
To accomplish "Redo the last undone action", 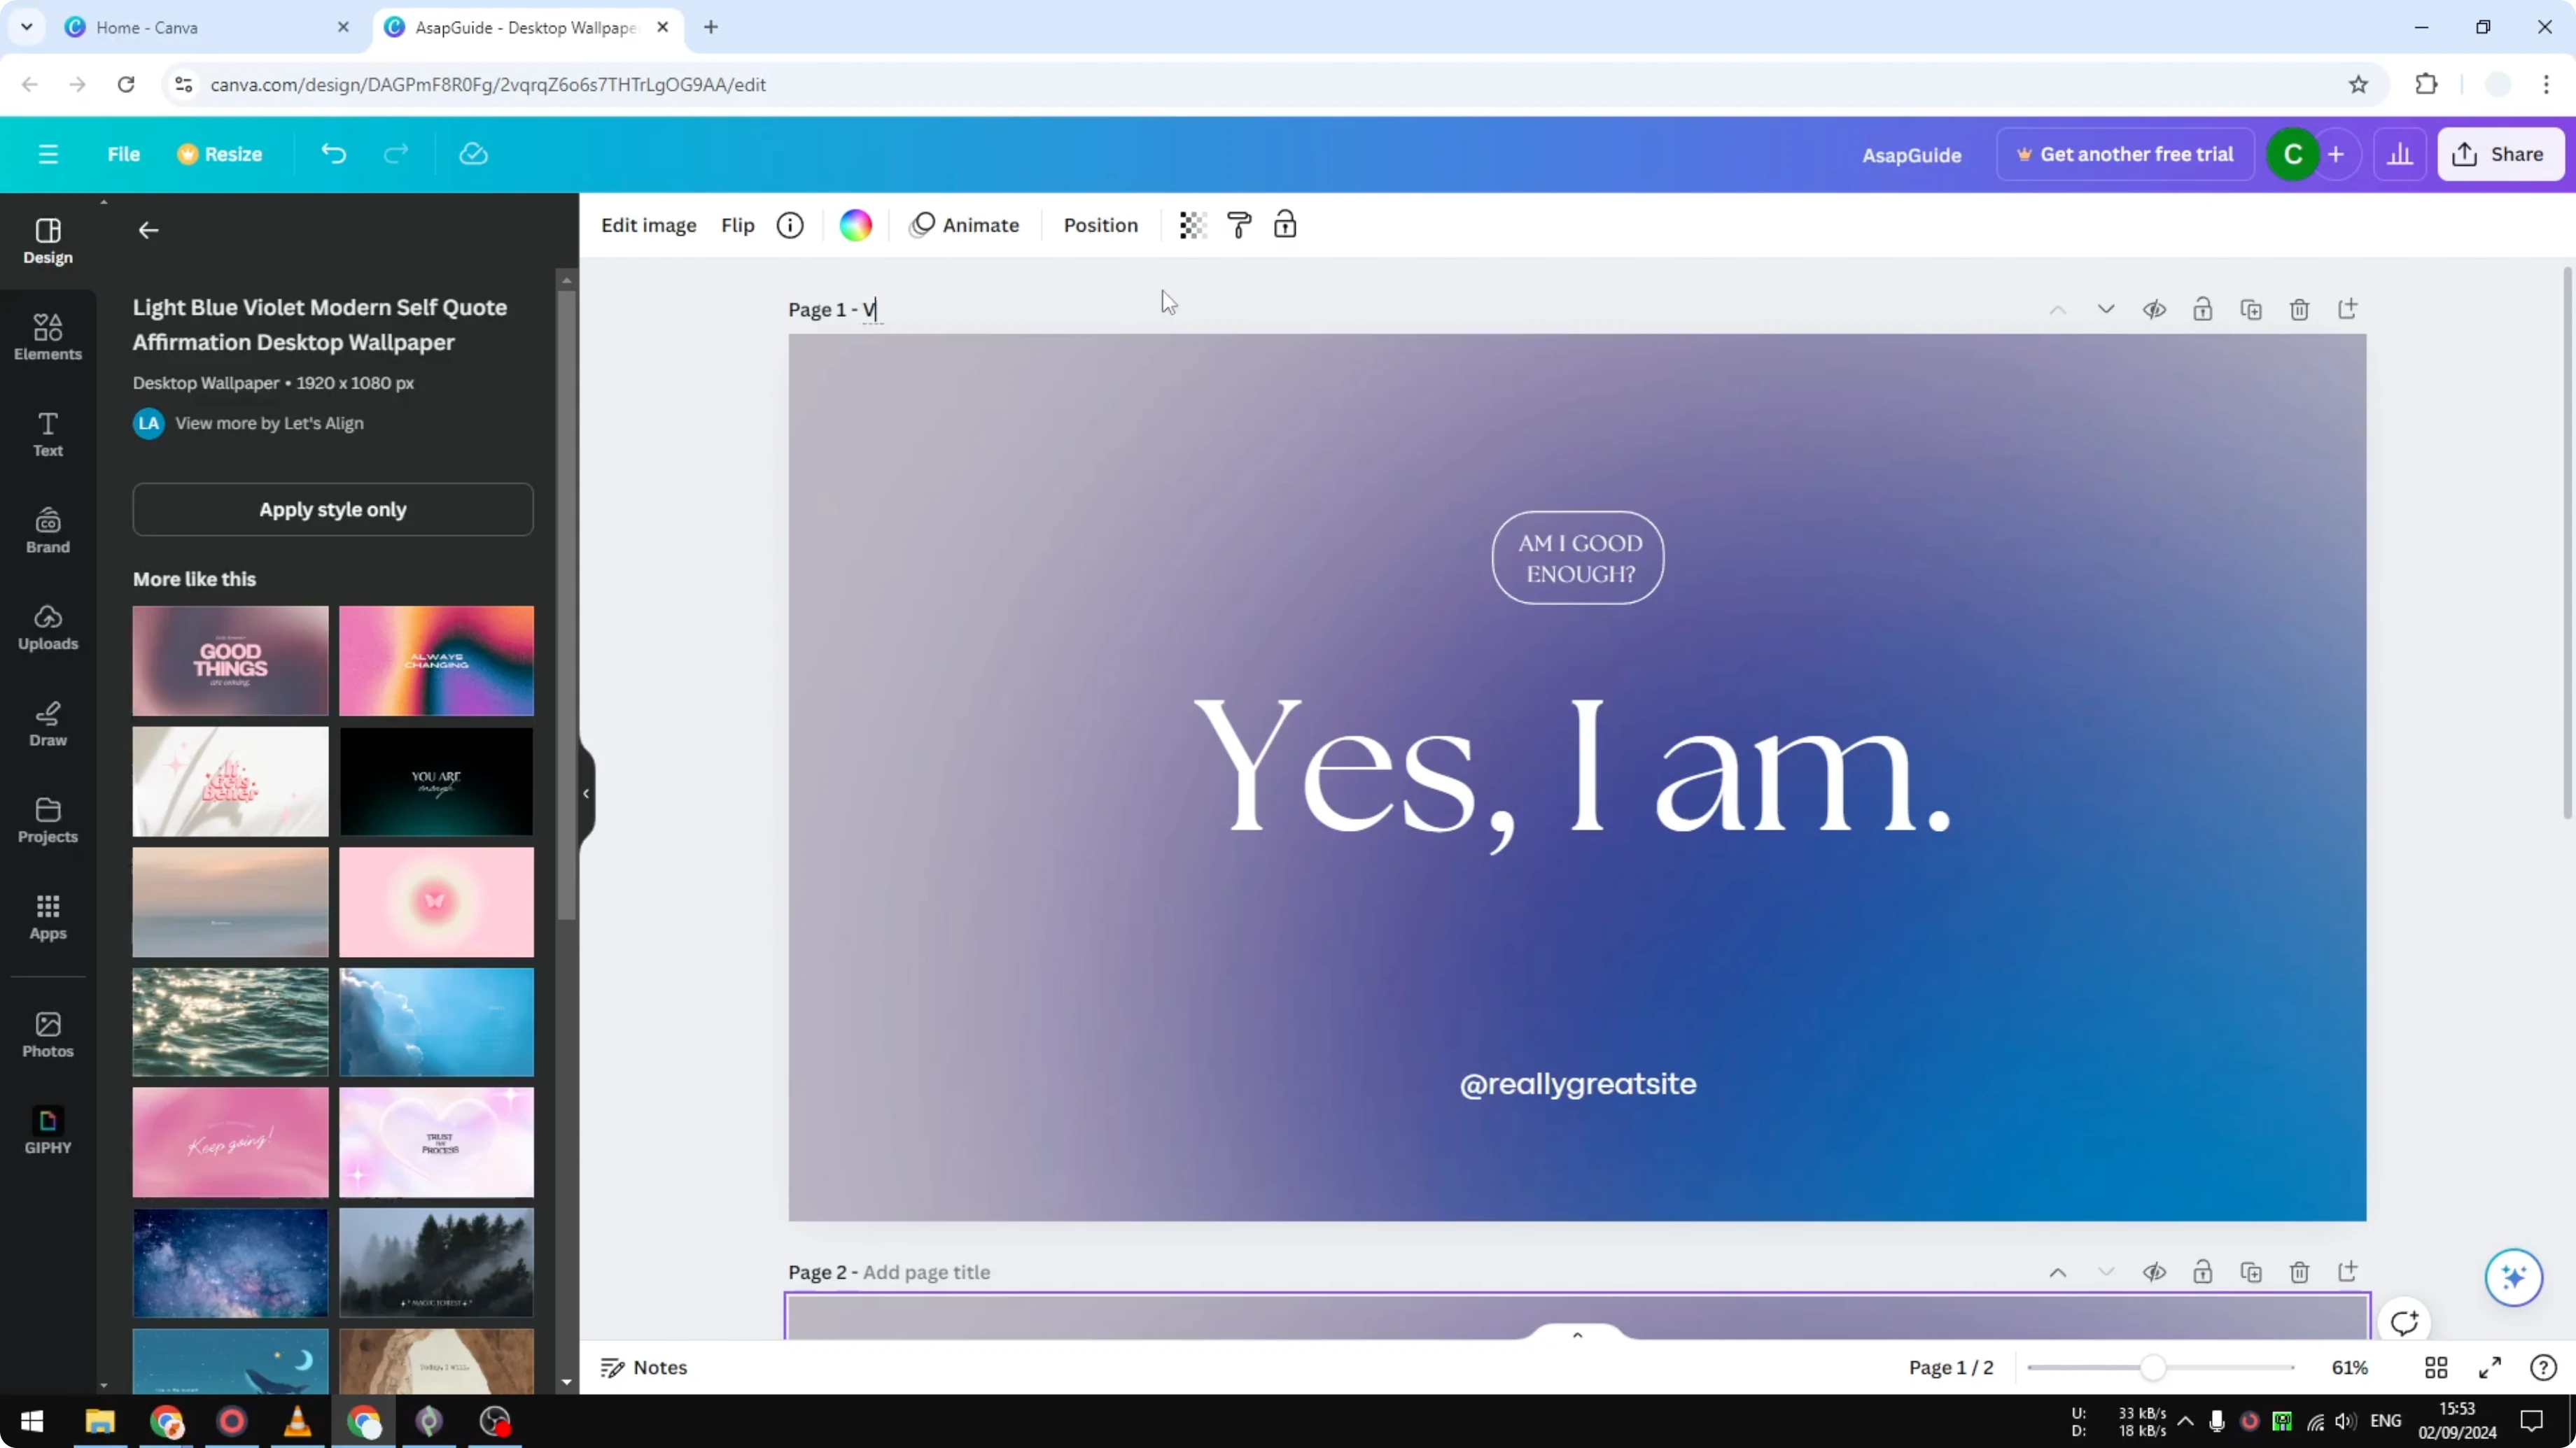I will click(396, 154).
